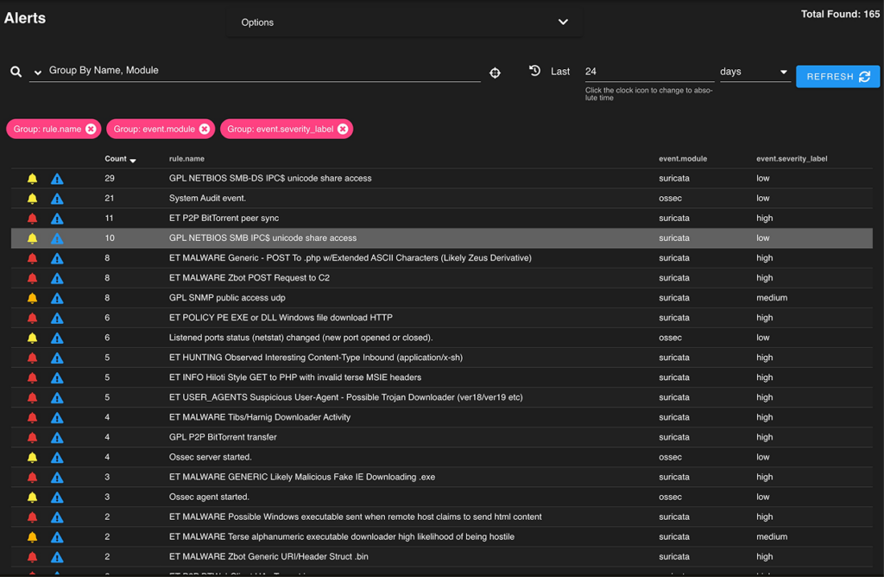Expand the Options panel
The image size is (884, 577).
click(x=563, y=22)
